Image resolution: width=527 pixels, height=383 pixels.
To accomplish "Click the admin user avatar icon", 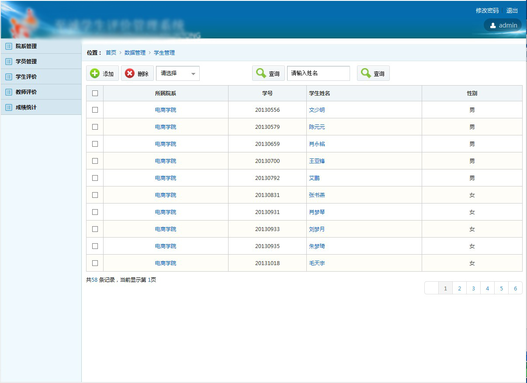I will point(493,25).
